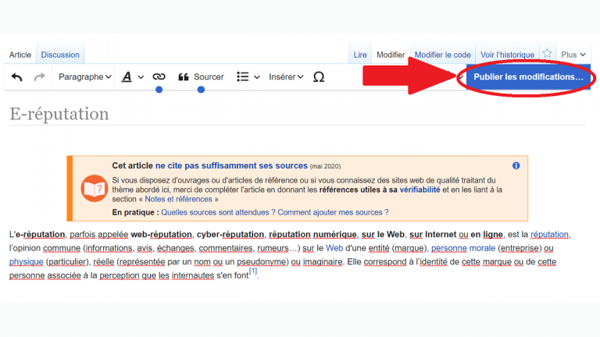Open the Paragraphe format dropdown
The image size is (600, 337).
tap(84, 77)
